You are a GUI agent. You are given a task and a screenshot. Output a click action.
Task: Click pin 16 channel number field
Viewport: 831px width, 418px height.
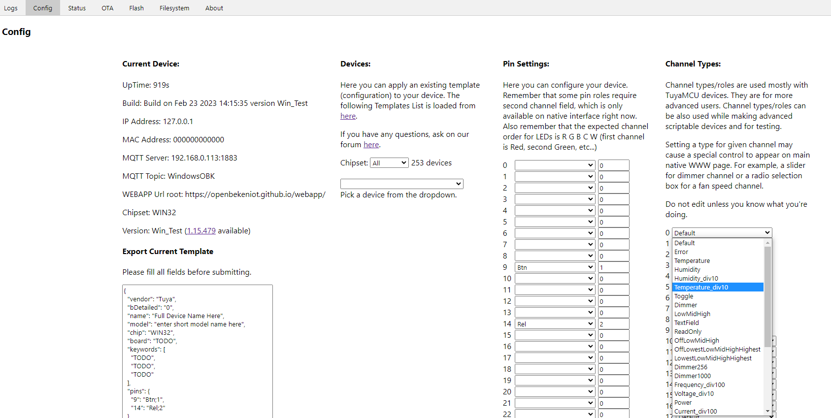pos(614,347)
